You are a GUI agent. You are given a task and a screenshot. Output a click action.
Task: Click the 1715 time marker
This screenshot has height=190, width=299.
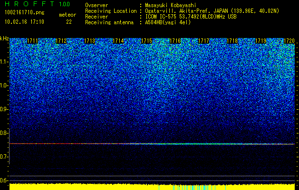click(x=146, y=41)
